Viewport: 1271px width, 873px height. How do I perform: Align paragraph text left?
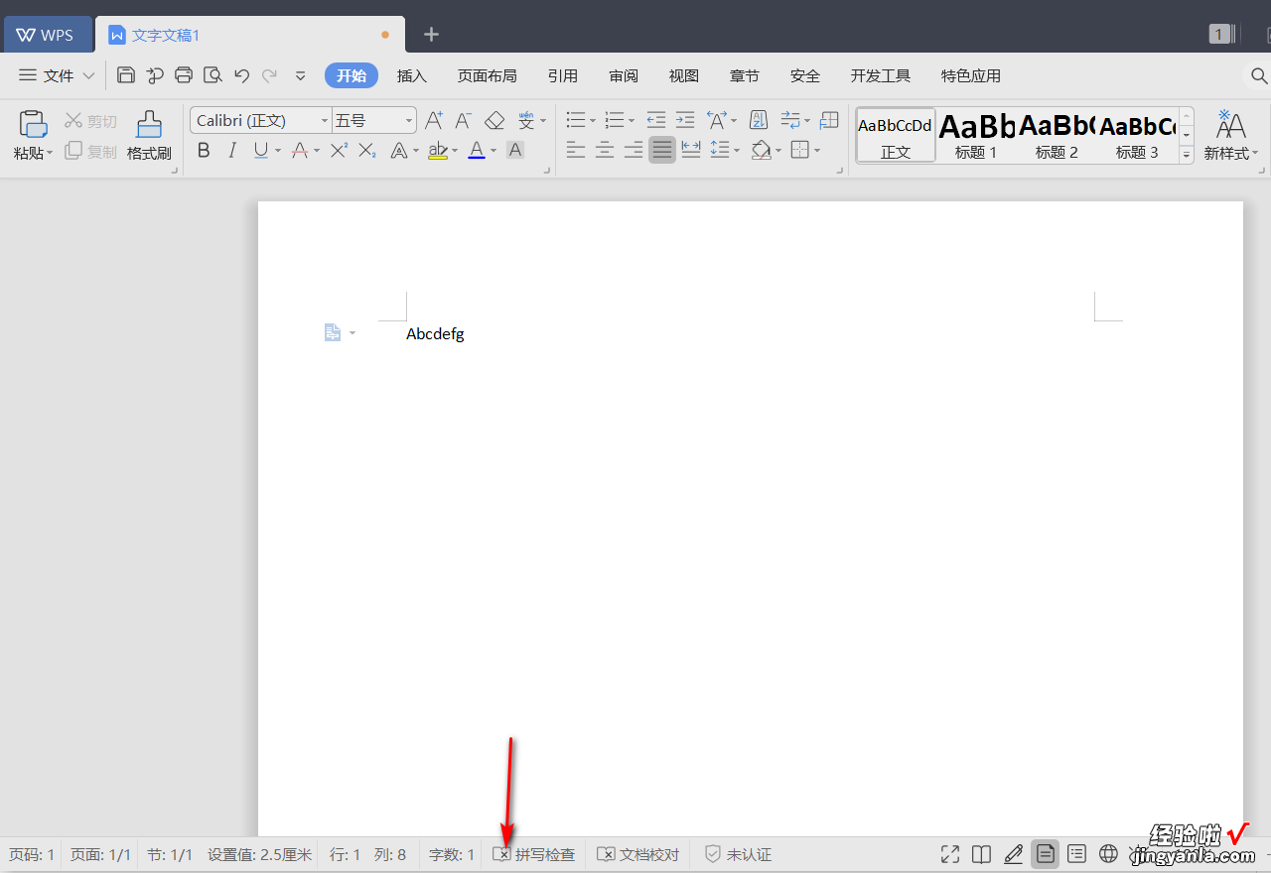point(576,151)
